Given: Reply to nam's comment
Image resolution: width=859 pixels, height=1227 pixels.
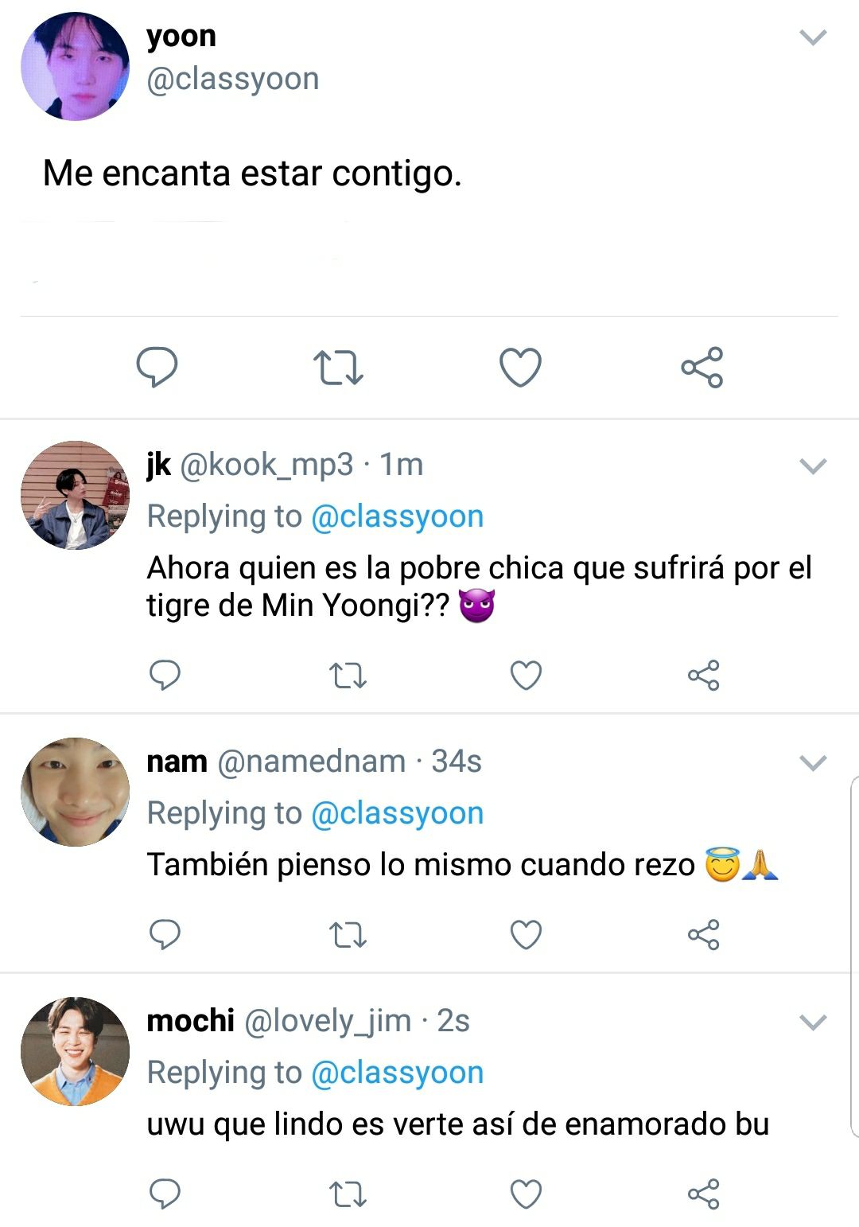Looking at the screenshot, I should [165, 934].
